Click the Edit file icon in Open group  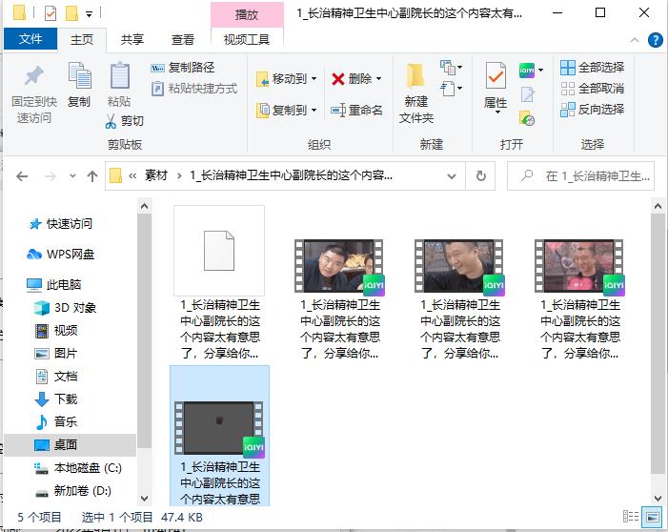point(527,94)
